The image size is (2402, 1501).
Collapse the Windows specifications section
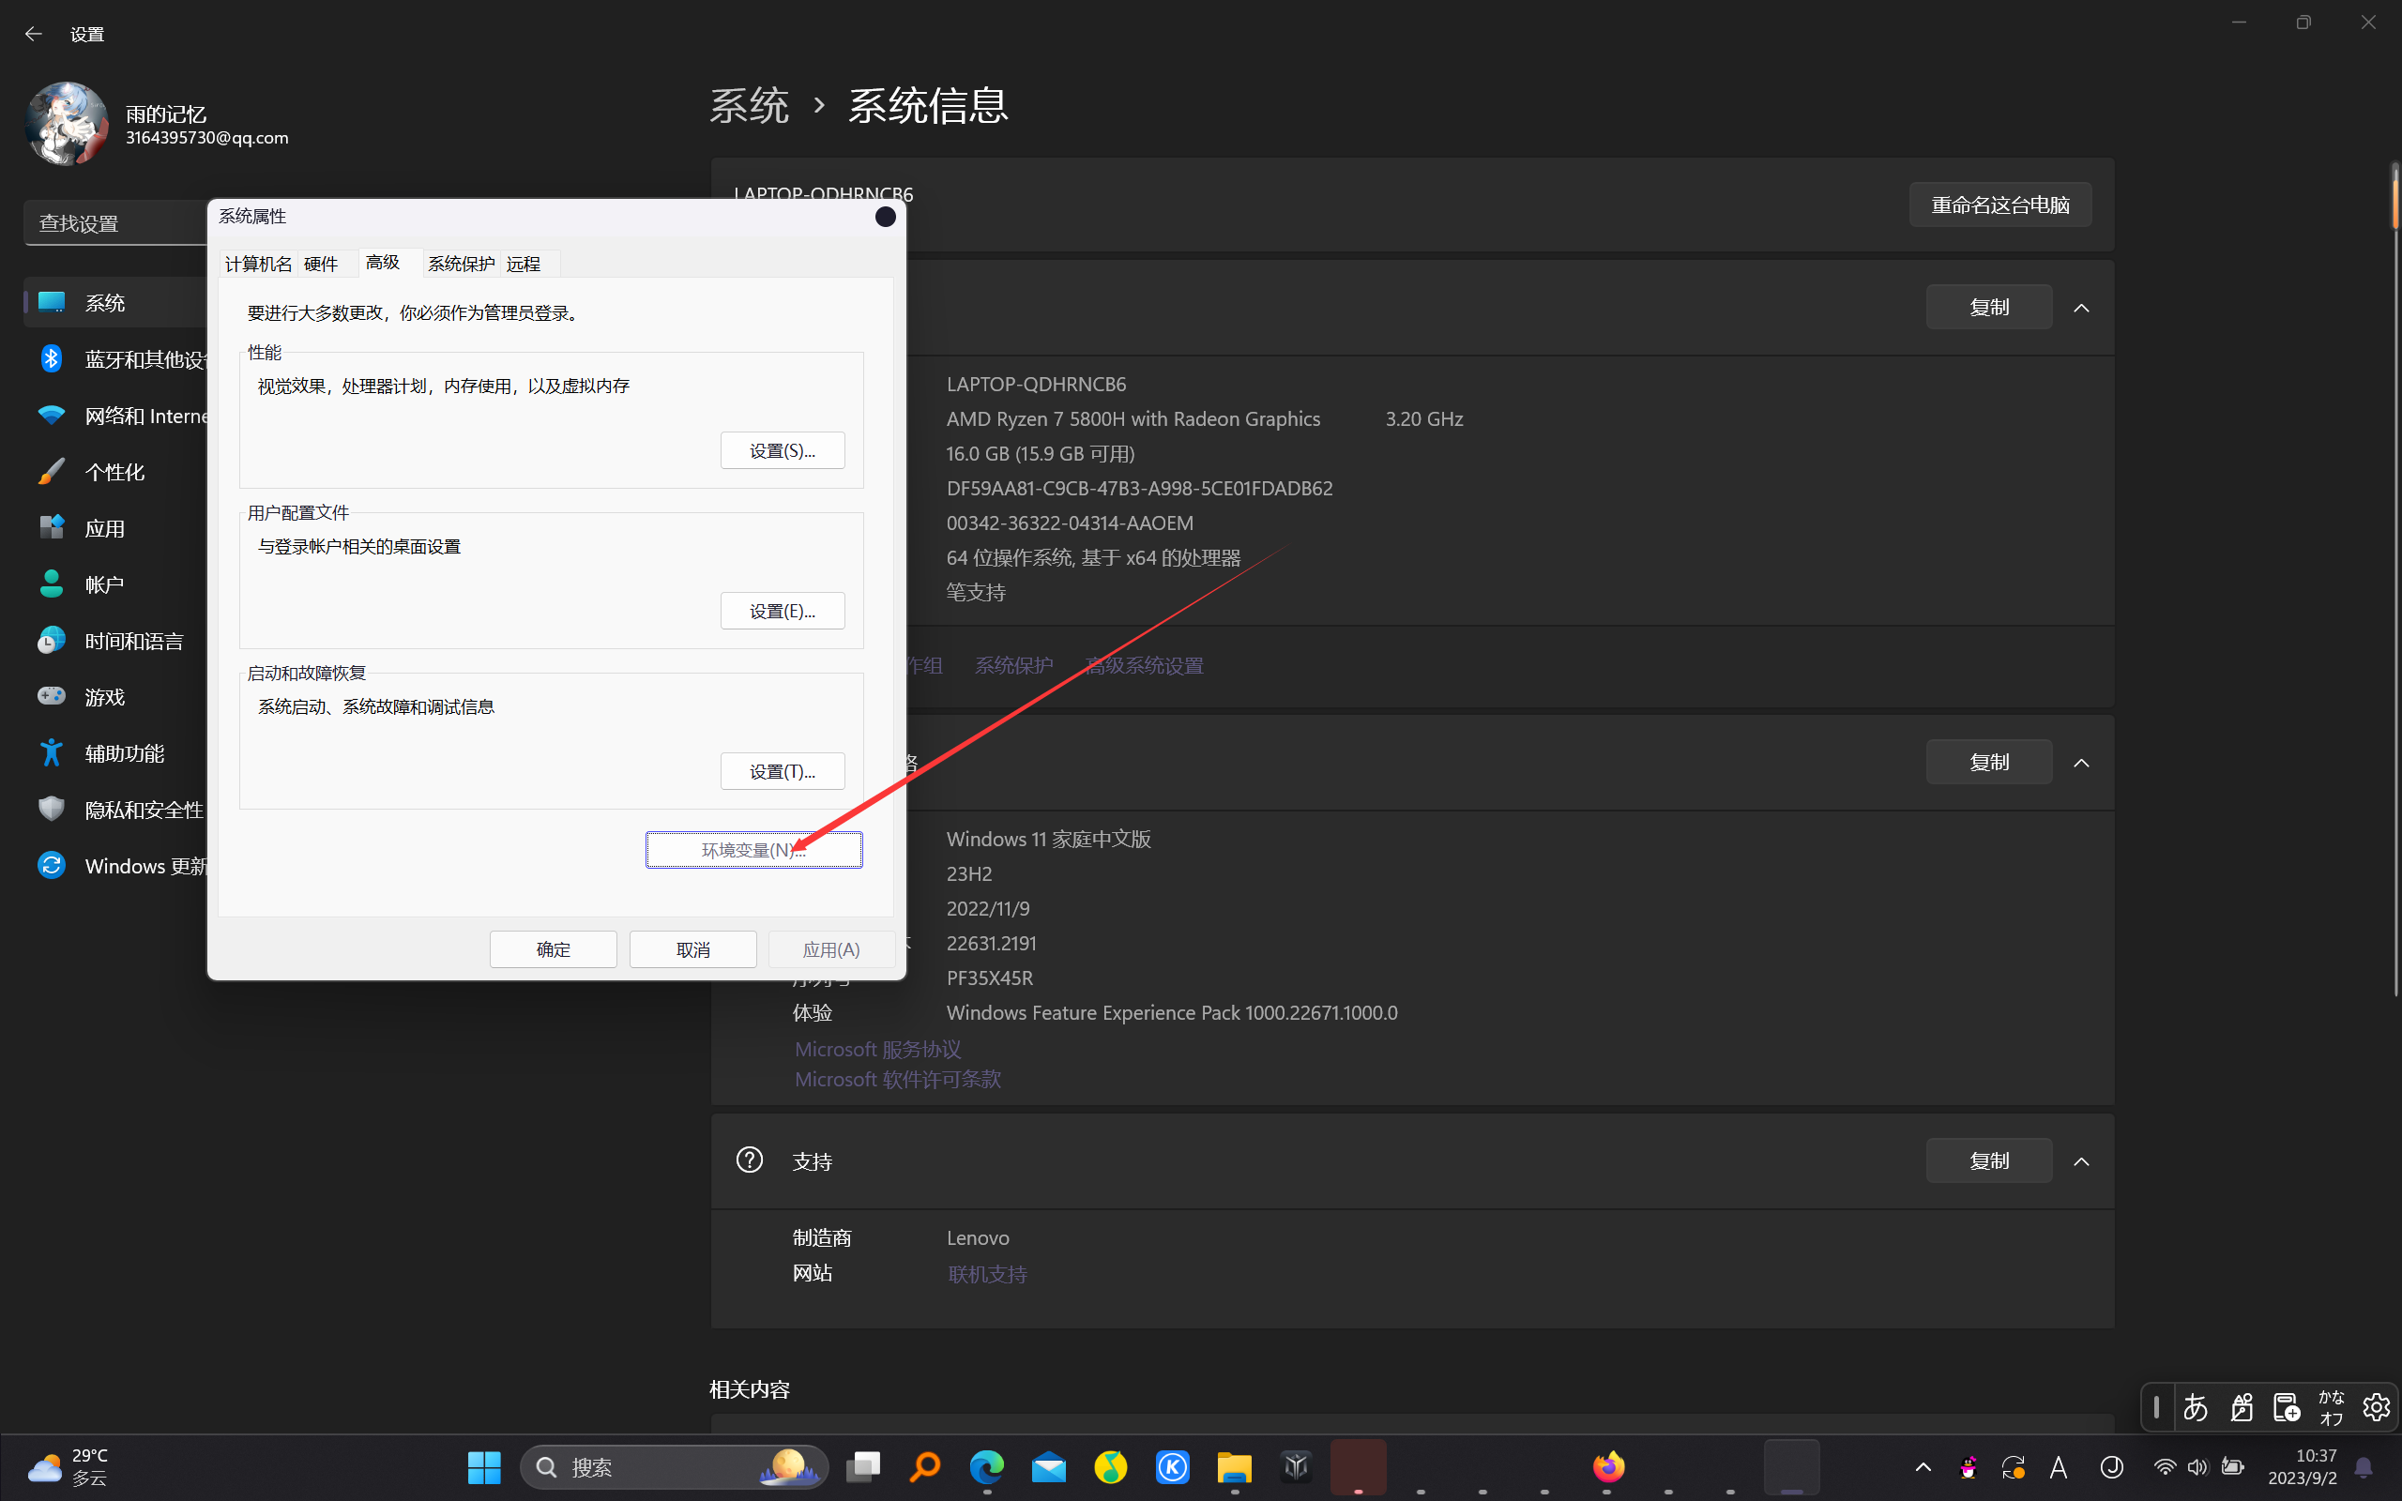(x=2081, y=763)
